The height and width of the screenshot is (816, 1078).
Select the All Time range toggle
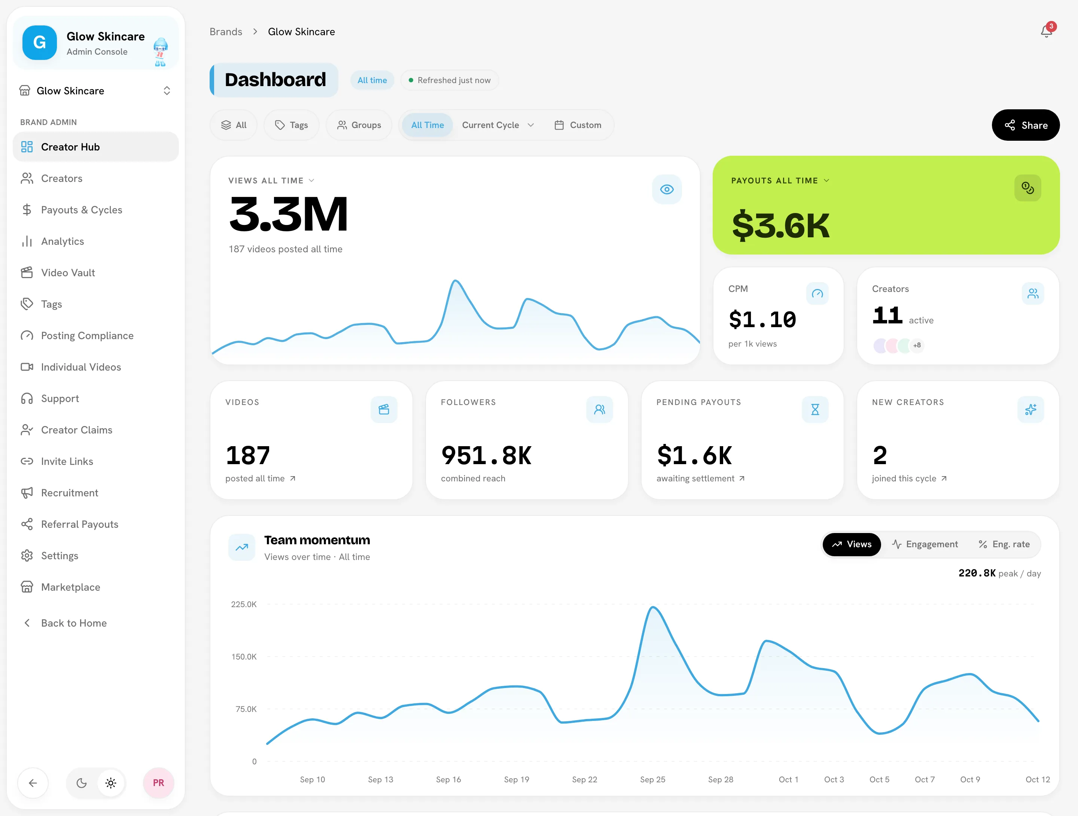427,125
